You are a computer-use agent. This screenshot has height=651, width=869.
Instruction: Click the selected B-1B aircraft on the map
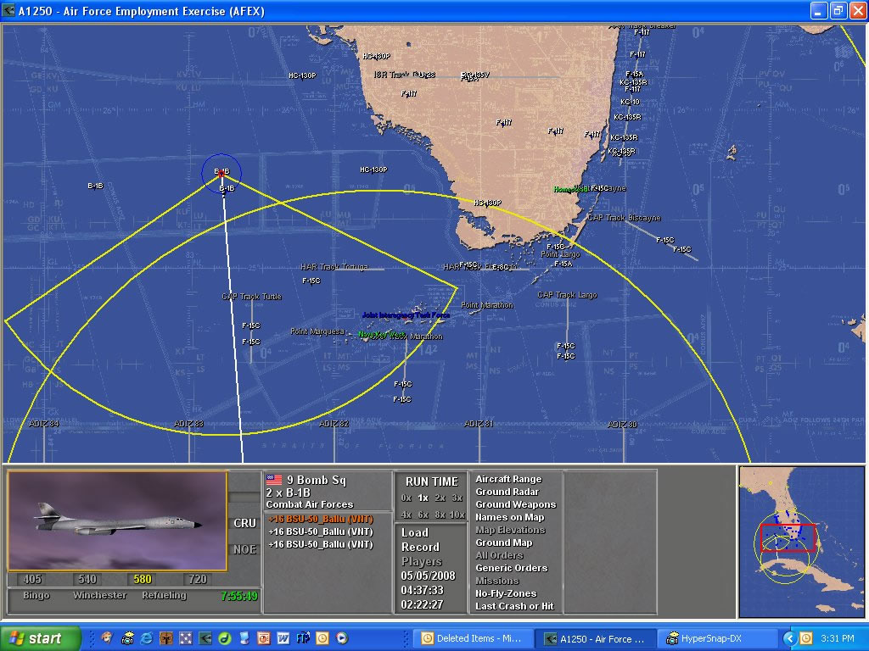pyautogui.click(x=221, y=173)
